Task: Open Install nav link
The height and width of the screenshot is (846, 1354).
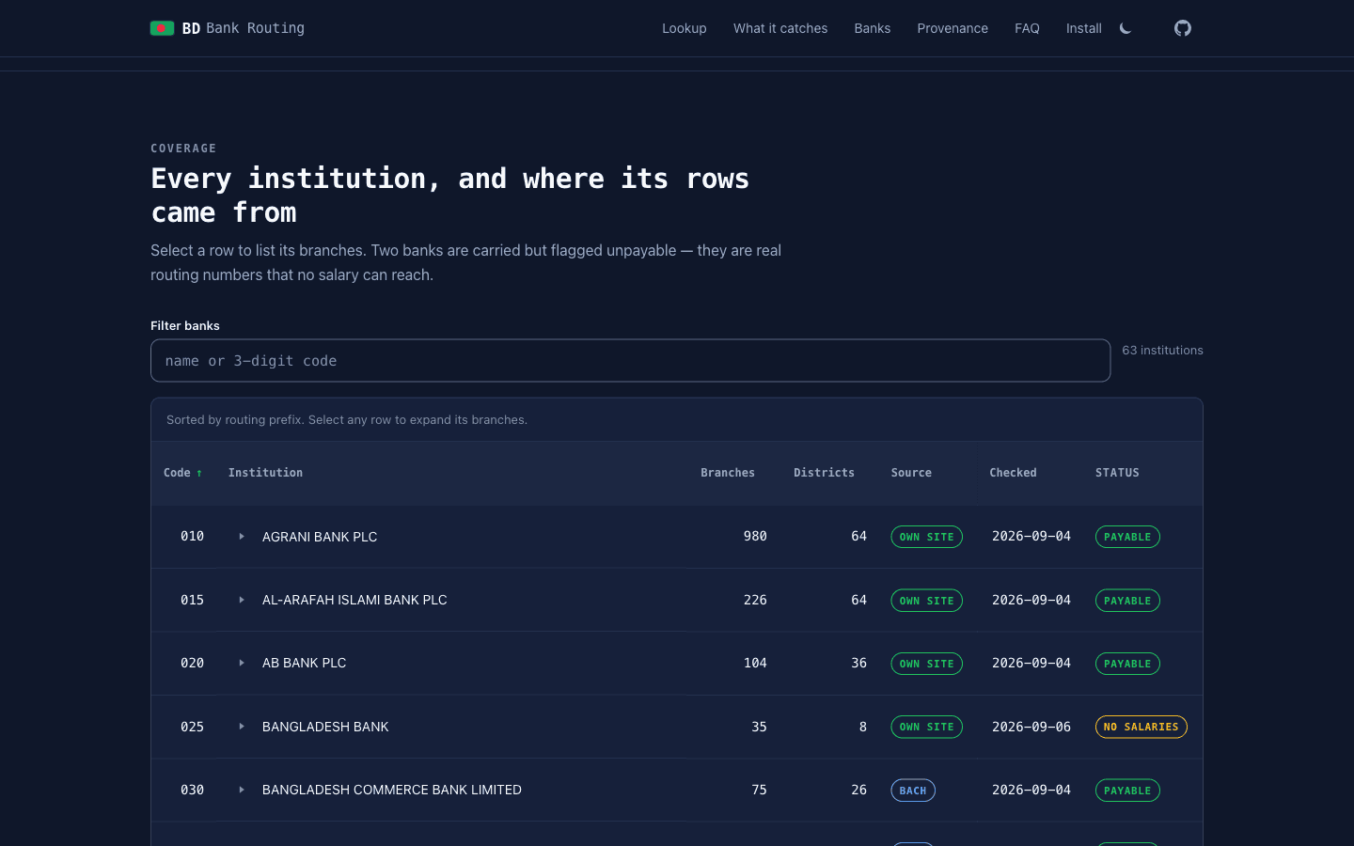Action: (x=1083, y=28)
